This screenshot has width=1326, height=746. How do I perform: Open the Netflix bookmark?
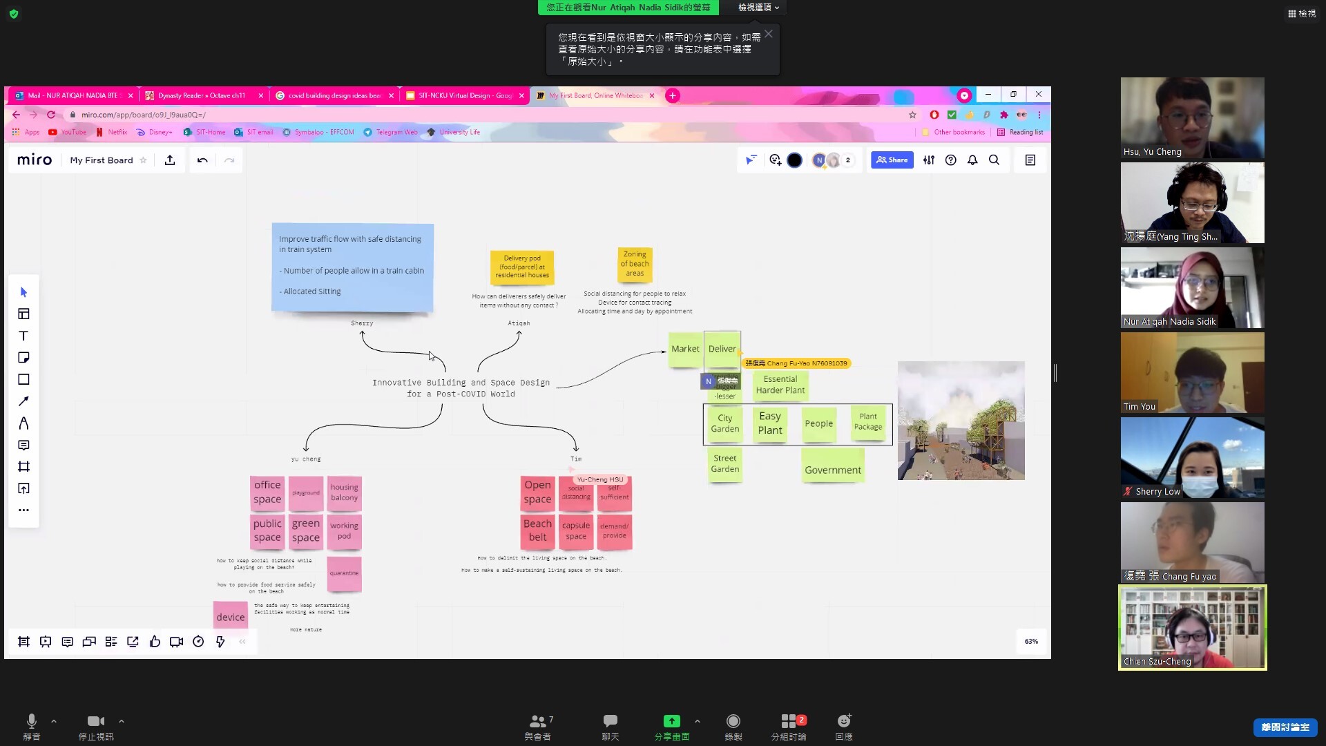[x=111, y=132]
